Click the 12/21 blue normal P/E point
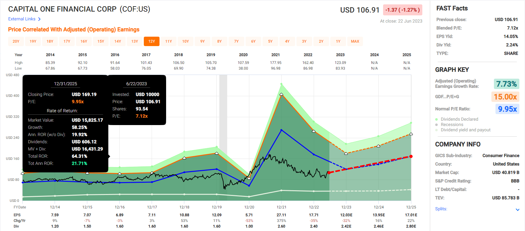Image resolution: width=525 pixels, height=231 pixels. pos(281,130)
